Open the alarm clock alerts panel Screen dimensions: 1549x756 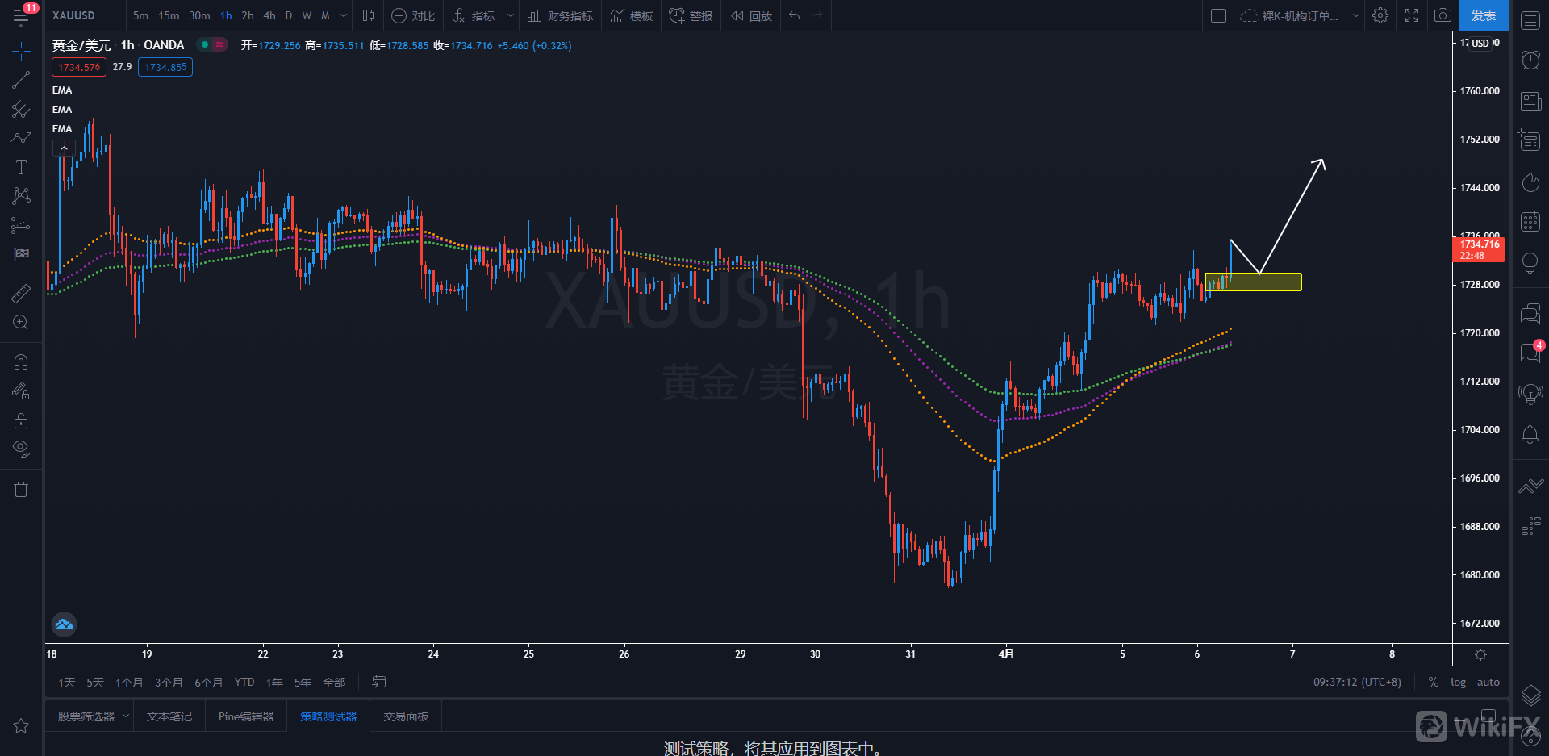(1530, 60)
